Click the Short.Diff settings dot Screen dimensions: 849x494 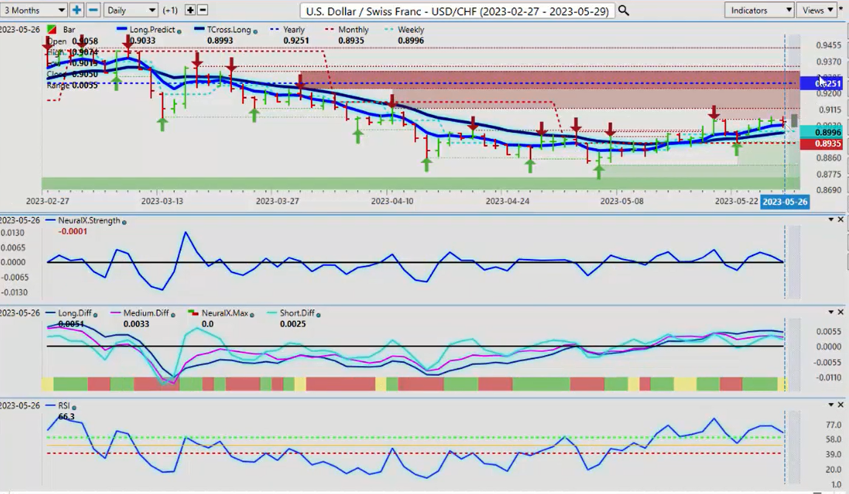tap(318, 314)
